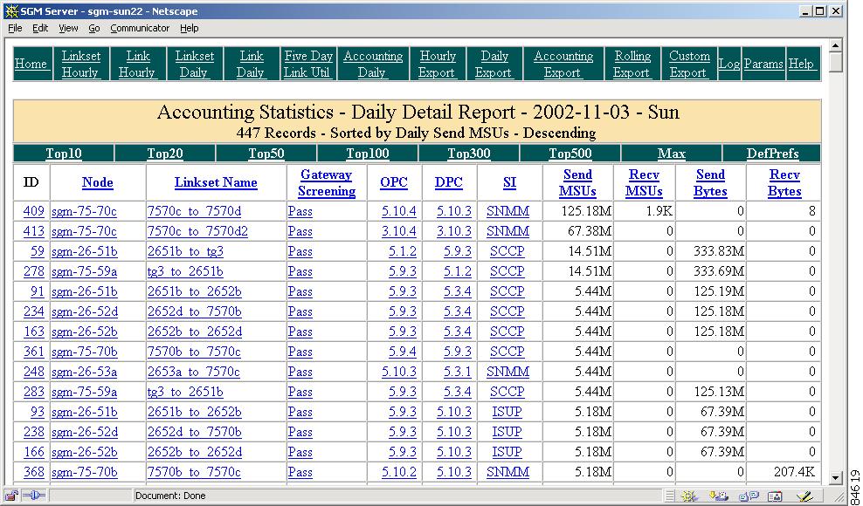Open linkset 2651b_to_tg3
The width and height of the screenshot is (863, 506).
185,251
